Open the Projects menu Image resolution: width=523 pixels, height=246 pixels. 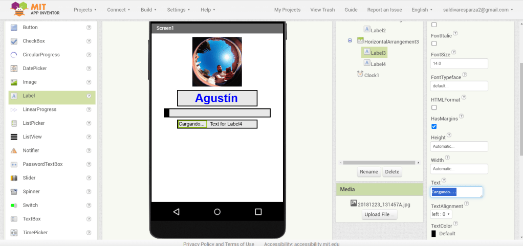tap(85, 10)
